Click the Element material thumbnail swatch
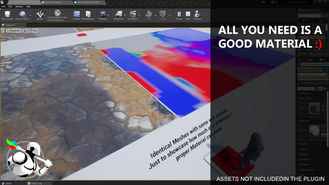 pos(314,130)
